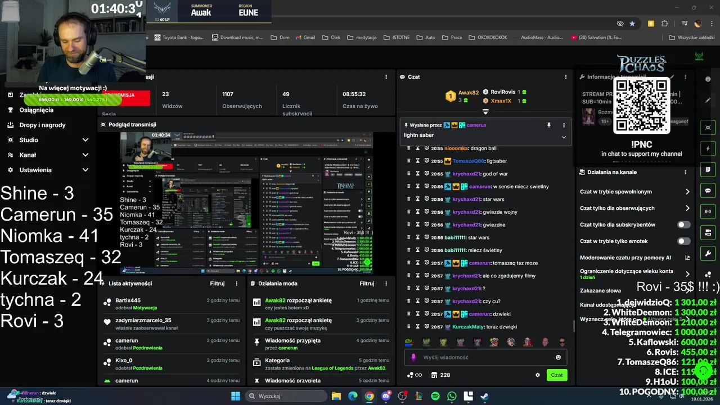Open Spotify from the taskbar

coord(435,396)
